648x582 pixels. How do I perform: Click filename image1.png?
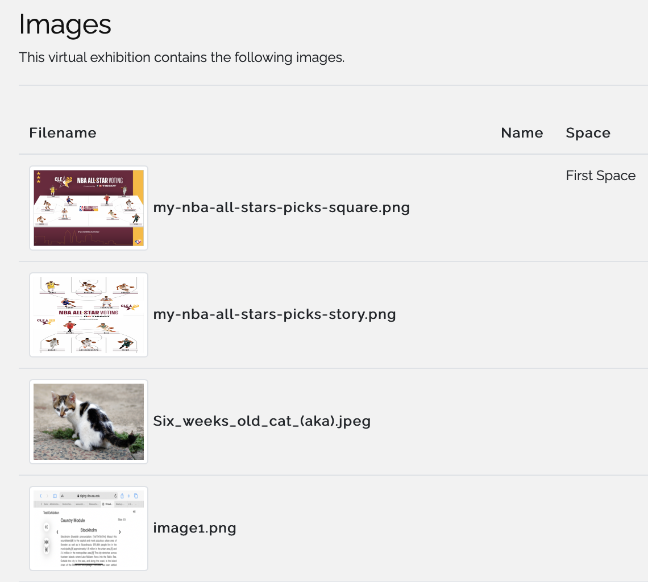(x=194, y=528)
